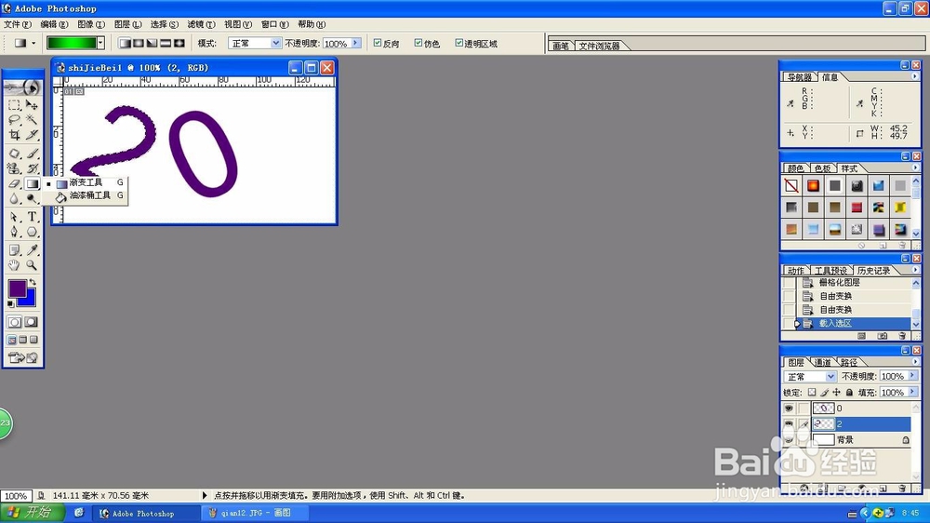Open options bar 不透明度 slider arrow
This screenshot has height=523, width=930.
(x=356, y=43)
